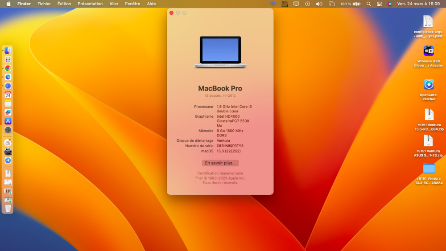
Task: Close the About This Mac window
Action: point(172,13)
